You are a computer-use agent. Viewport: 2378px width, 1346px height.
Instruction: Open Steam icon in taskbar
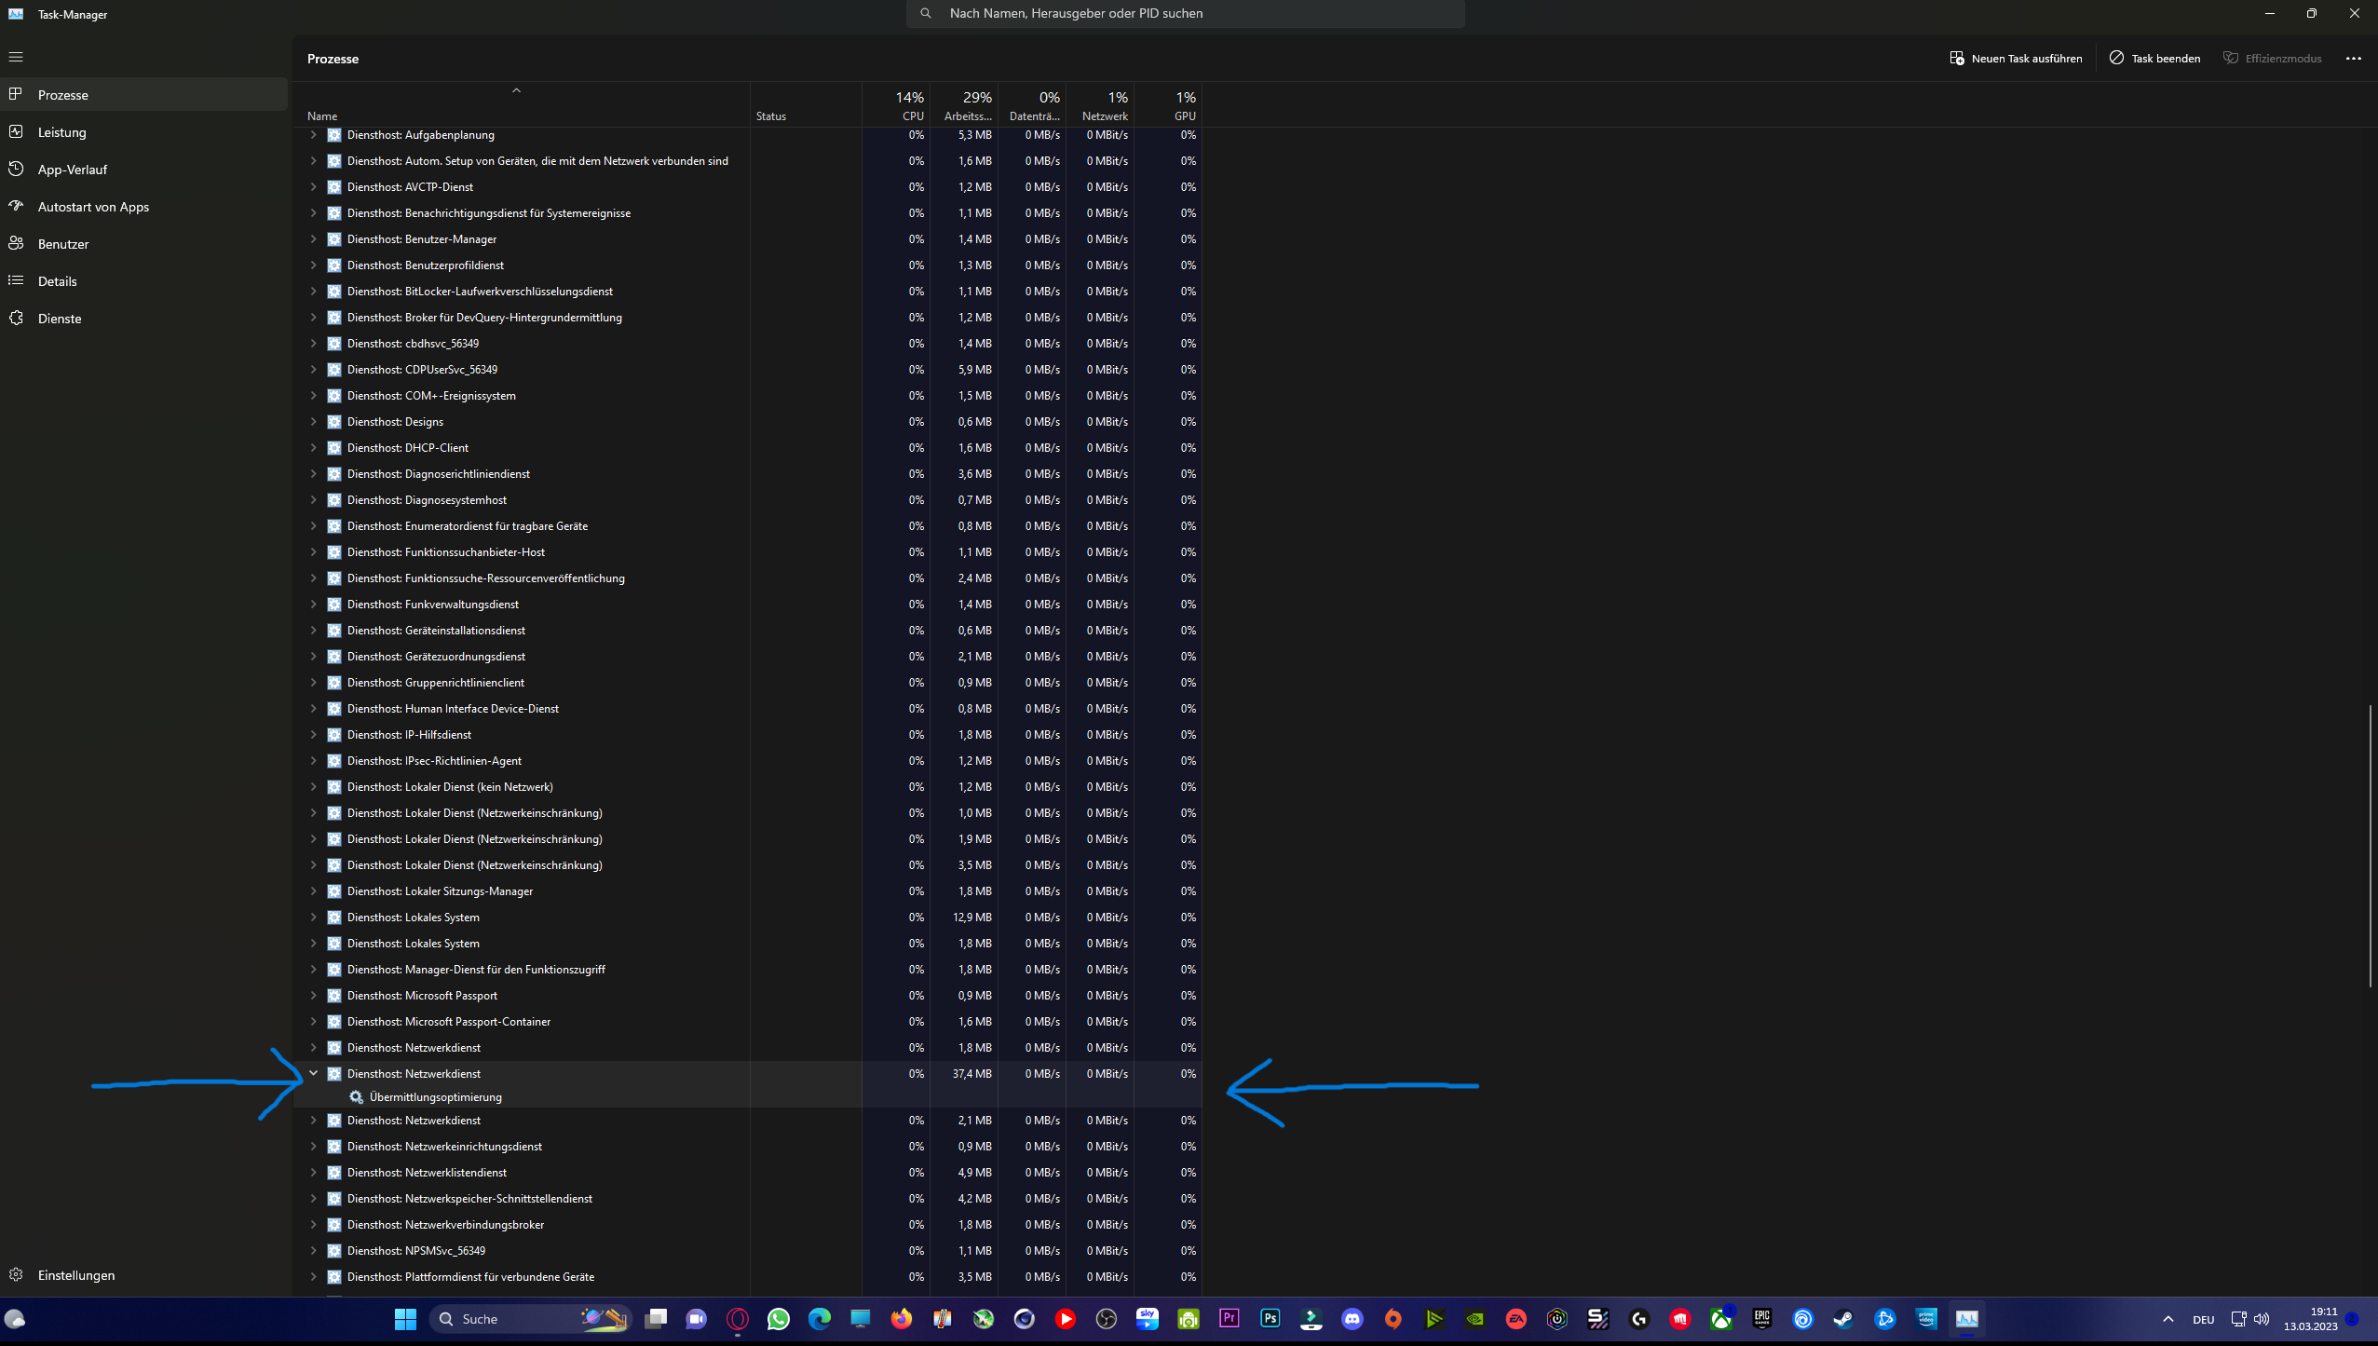point(1843,1319)
